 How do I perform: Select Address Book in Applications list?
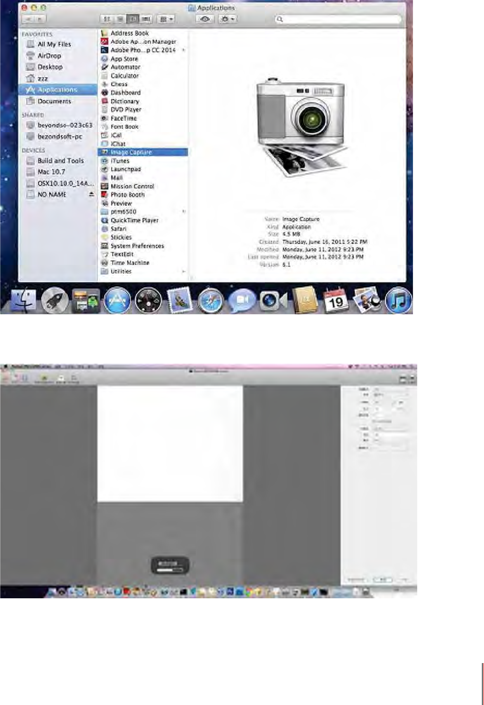129,33
